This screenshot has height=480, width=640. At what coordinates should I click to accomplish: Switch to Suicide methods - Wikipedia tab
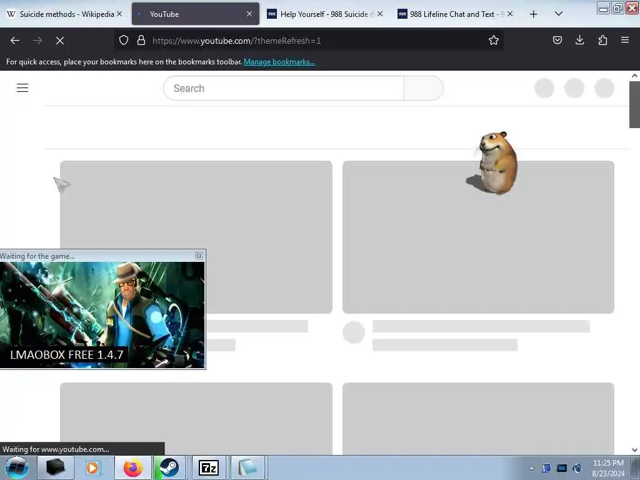(x=64, y=14)
